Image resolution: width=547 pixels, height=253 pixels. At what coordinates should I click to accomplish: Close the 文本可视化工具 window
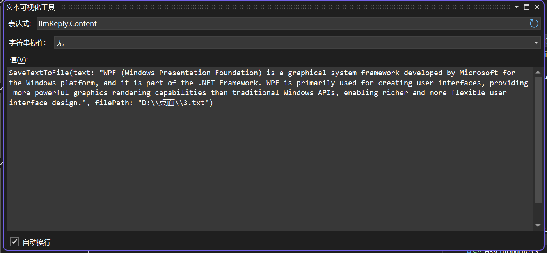coord(537,7)
